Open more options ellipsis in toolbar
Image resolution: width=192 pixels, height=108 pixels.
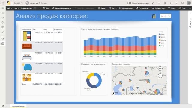[x=190, y=8]
